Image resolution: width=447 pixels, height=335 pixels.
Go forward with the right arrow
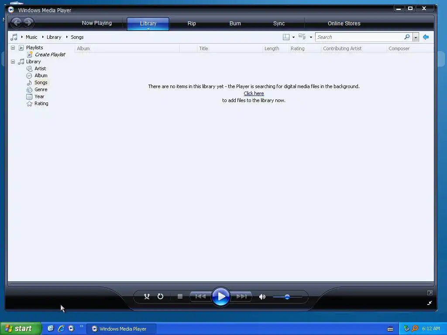point(28,23)
